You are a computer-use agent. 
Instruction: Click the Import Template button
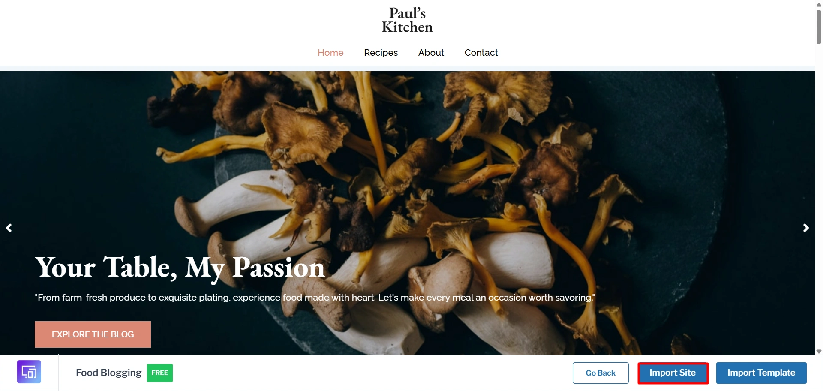[761, 373]
